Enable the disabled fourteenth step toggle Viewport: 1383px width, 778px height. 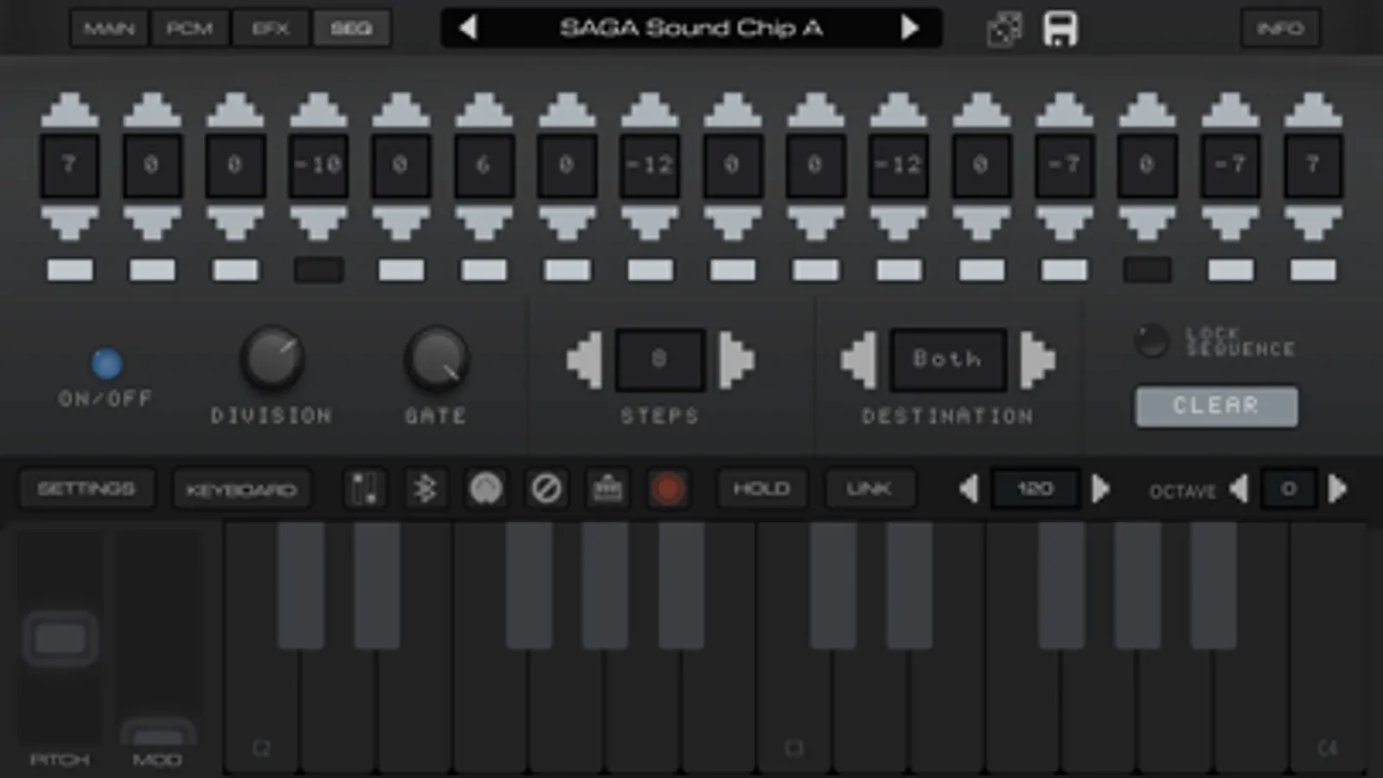coord(1147,271)
